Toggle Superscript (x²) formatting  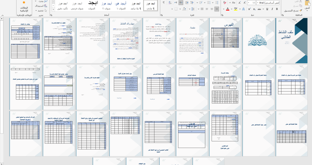click(250, 9)
